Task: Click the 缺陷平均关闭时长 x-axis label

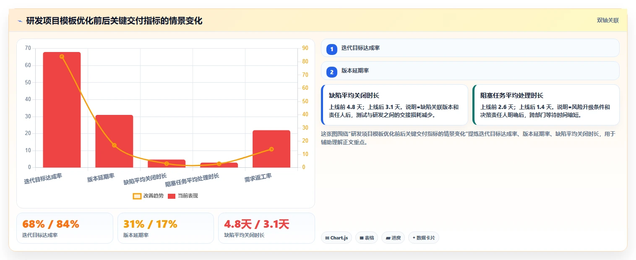Action: click(x=145, y=179)
